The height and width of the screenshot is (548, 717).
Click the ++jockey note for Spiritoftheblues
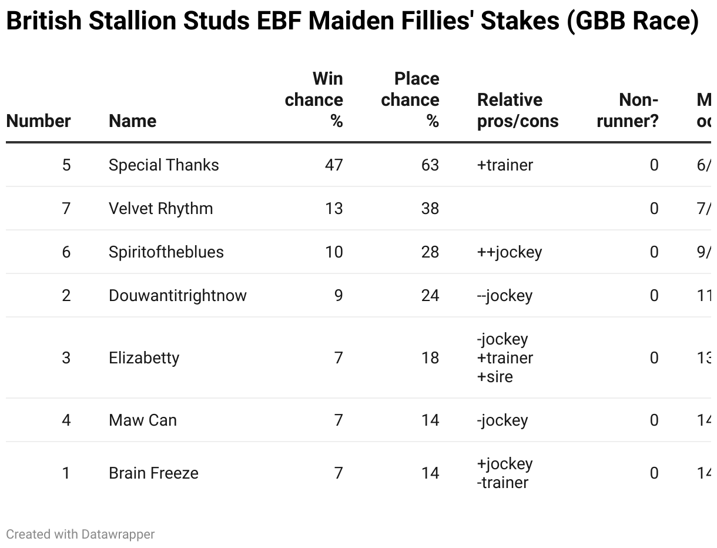click(x=510, y=252)
